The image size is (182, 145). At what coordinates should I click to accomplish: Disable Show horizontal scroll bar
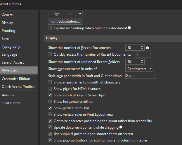(x=50, y=101)
